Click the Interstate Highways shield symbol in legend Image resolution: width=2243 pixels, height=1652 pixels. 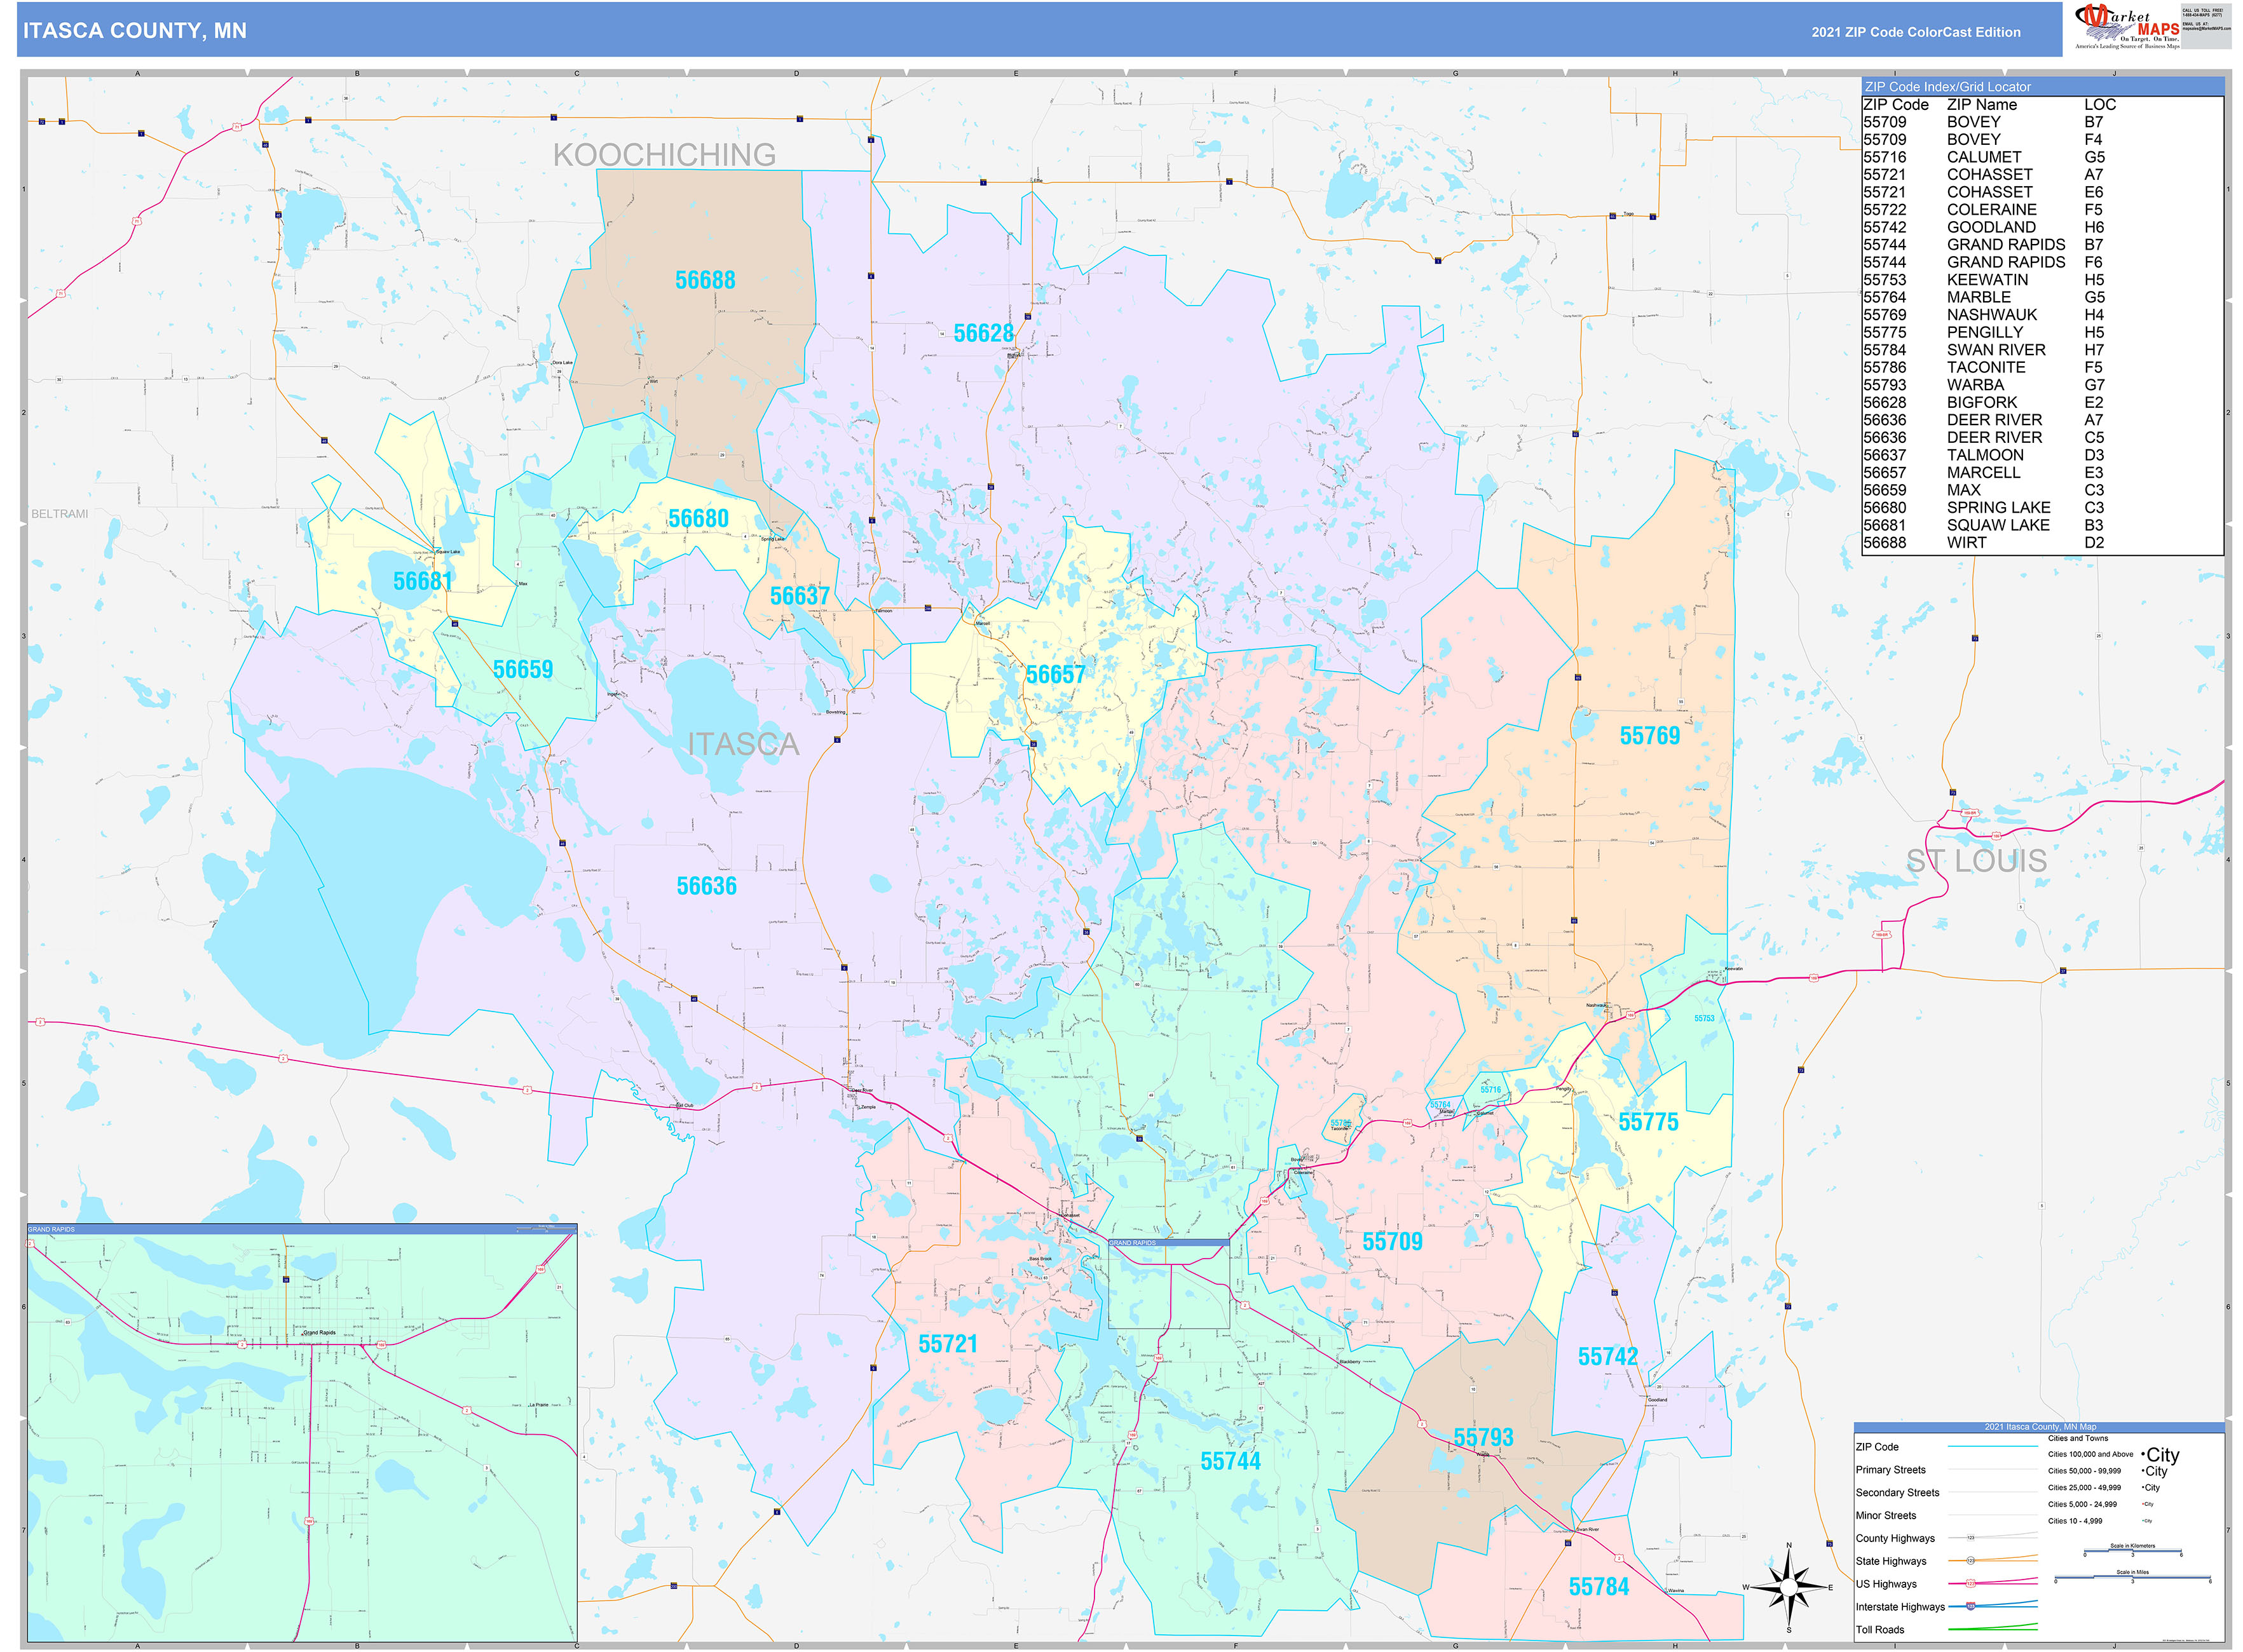point(1970,1606)
